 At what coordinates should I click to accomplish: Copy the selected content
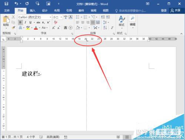click(13, 22)
